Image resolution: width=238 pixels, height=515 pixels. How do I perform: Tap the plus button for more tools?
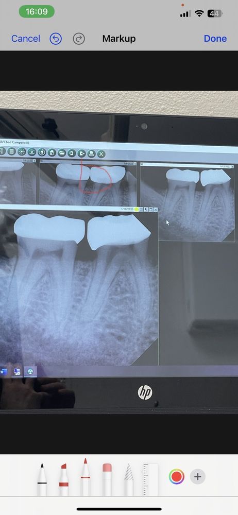pos(198,476)
